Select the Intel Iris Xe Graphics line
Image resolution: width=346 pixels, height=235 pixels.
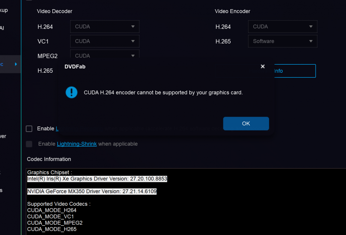point(97,179)
